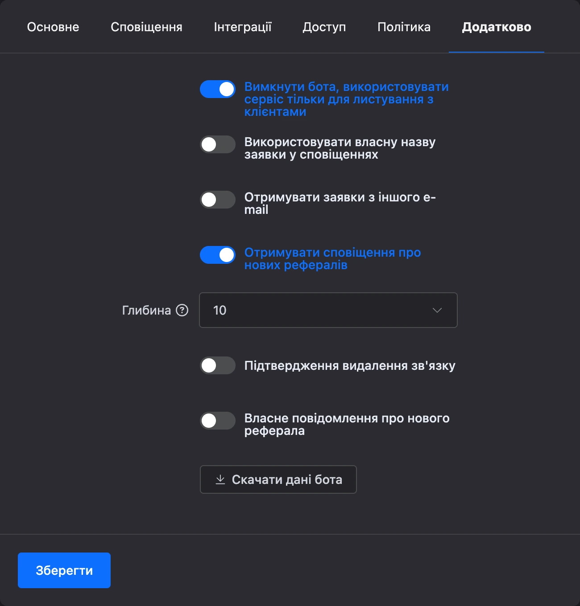Image resolution: width=580 pixels, height=606 pixels.
Task: Turn on Отримувати заявки з іншого e-mail
Action: pyautogui.click(x=218, y=200)
